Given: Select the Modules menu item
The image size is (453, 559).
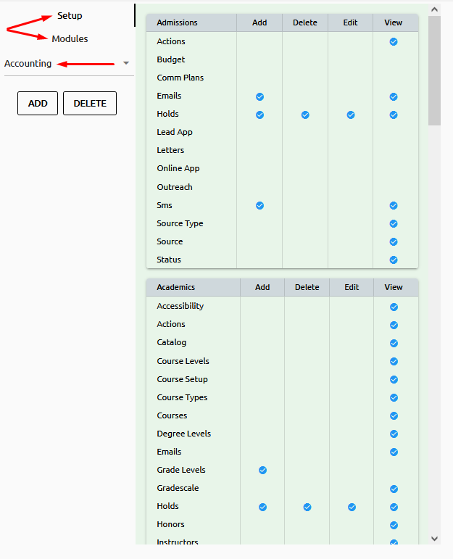Looking at the screenshot, I should 70,38.
